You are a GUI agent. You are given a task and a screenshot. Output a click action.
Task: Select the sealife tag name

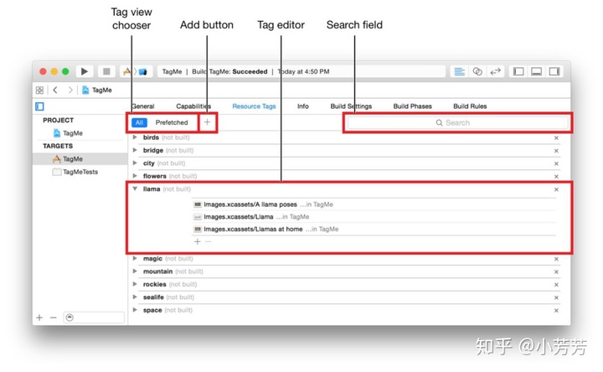click(x=153, y=297)
